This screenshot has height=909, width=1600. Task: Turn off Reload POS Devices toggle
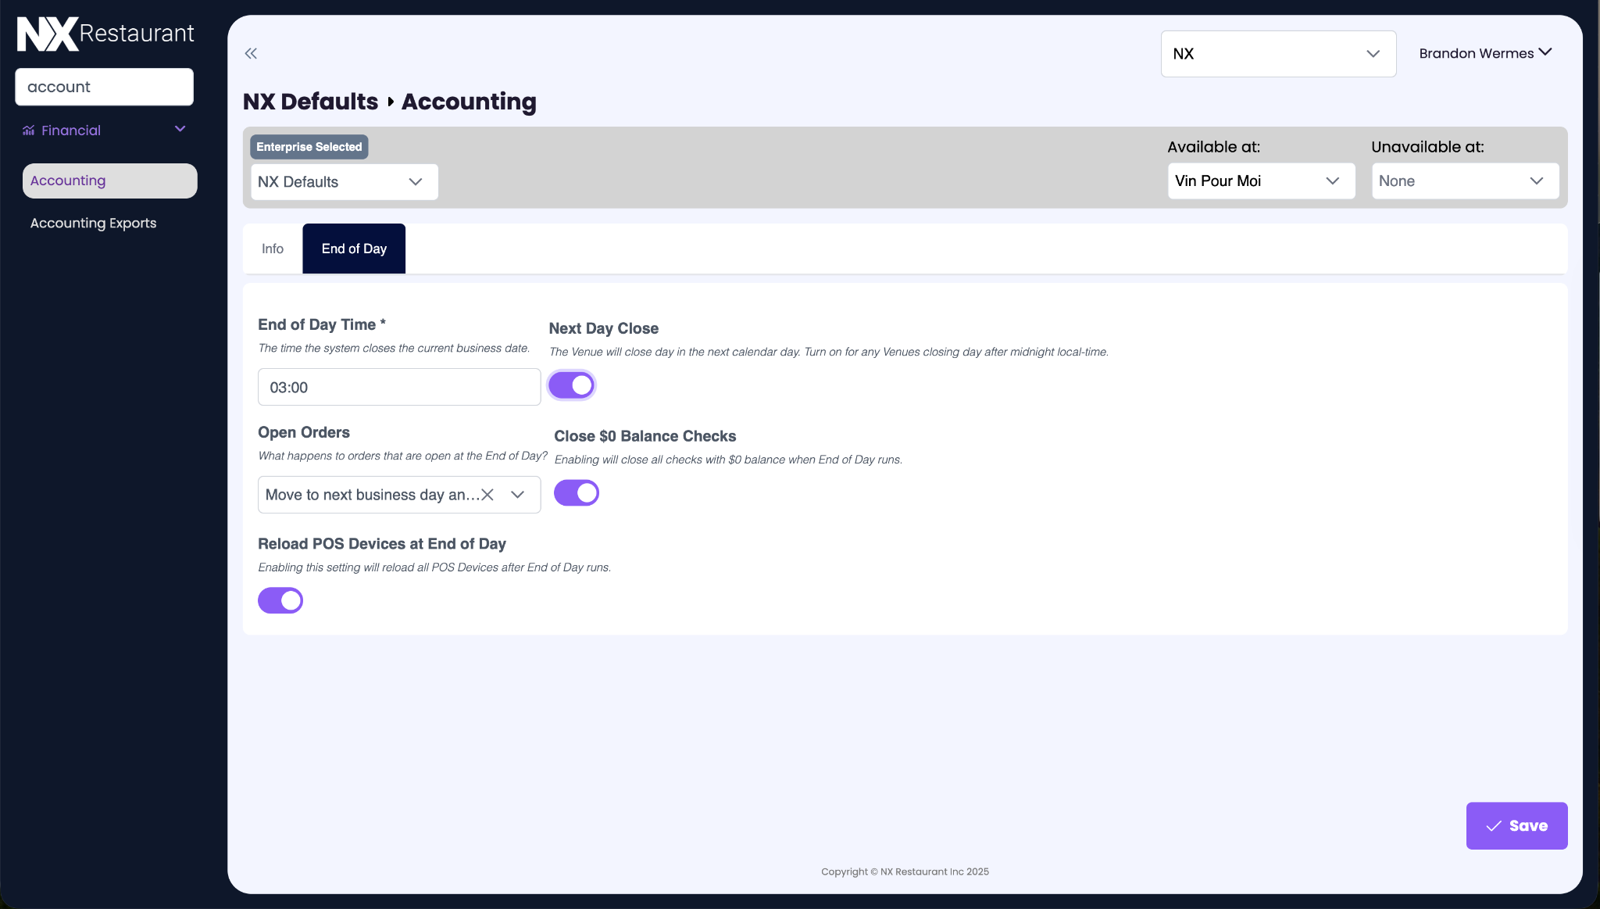click(280, 600)
